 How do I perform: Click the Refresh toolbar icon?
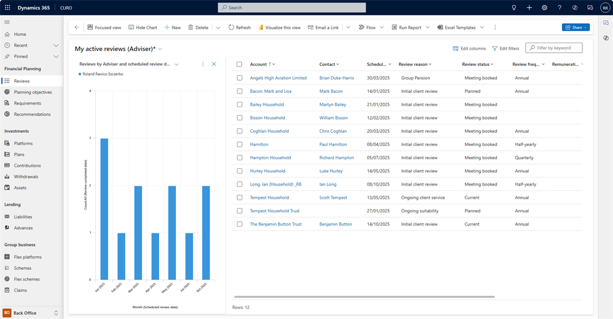[232, 28]
